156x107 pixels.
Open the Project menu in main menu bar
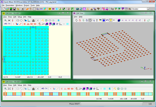(26, 5)
